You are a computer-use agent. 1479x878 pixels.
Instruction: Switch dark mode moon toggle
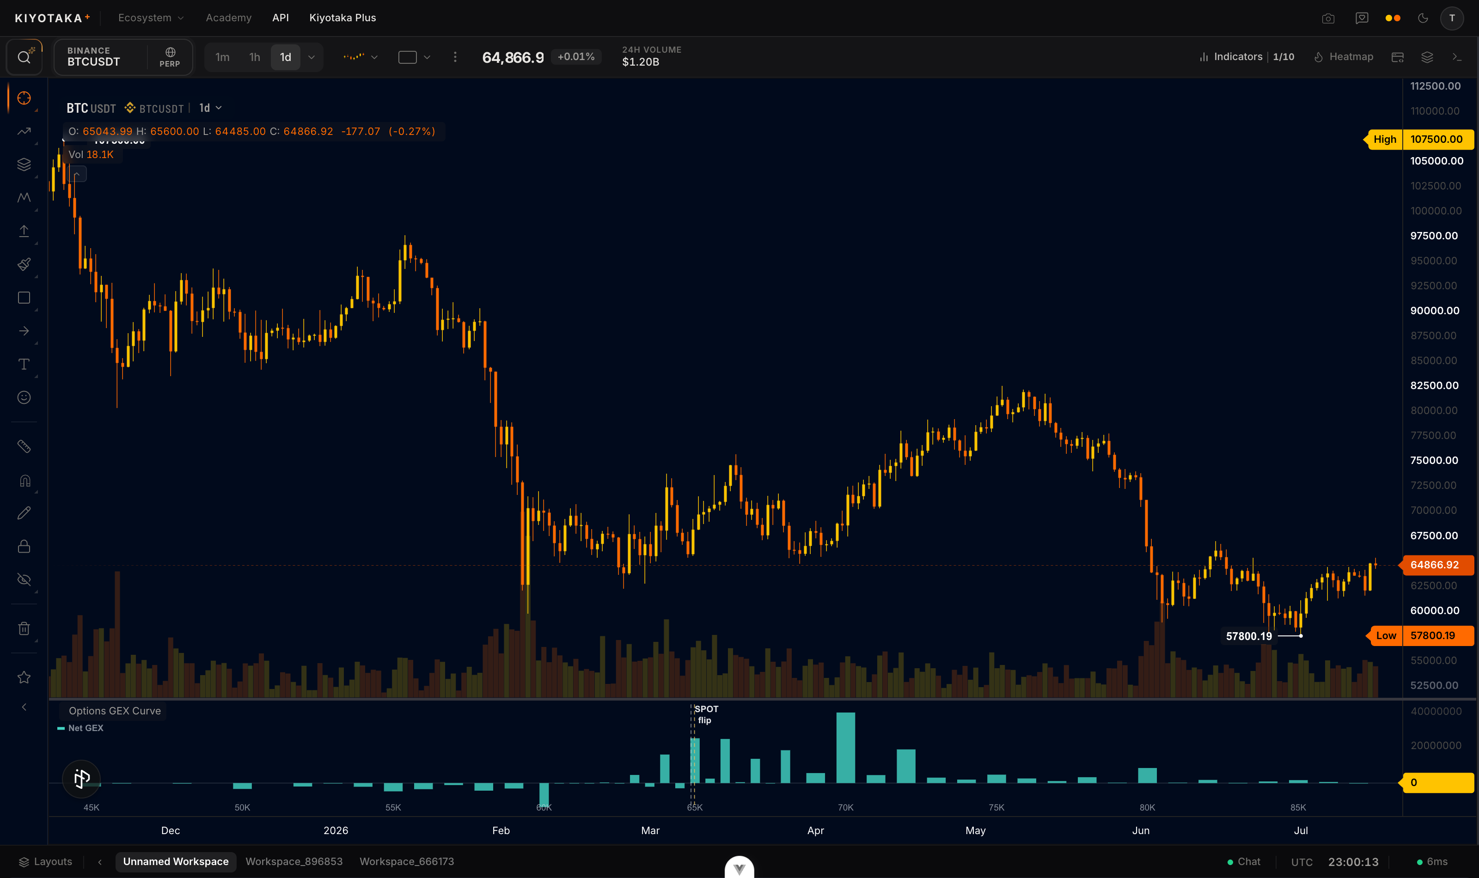pyautogui.click(x=1423, y=18)
